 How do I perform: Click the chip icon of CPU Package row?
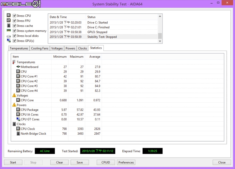pyautogui.click(x=18, y=110)
